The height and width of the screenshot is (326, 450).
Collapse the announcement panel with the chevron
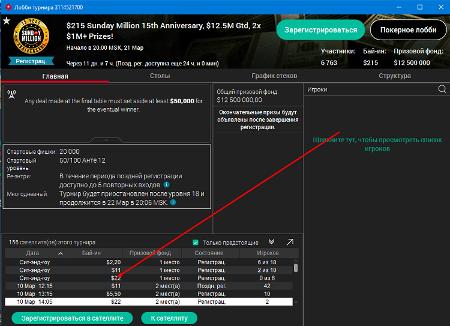[107, 140]
